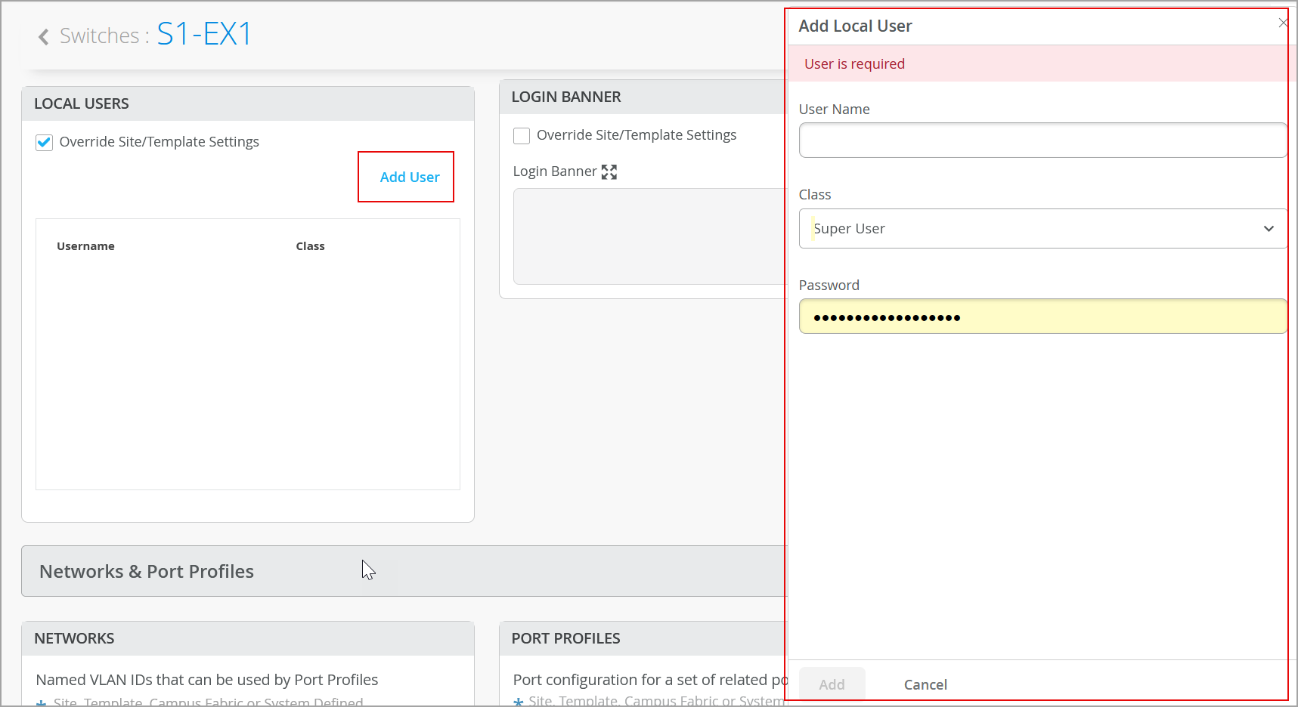Screen dimensions: 1298x707
Task: Click Cancel in Add Local User panel
Action: coord(925,684)
